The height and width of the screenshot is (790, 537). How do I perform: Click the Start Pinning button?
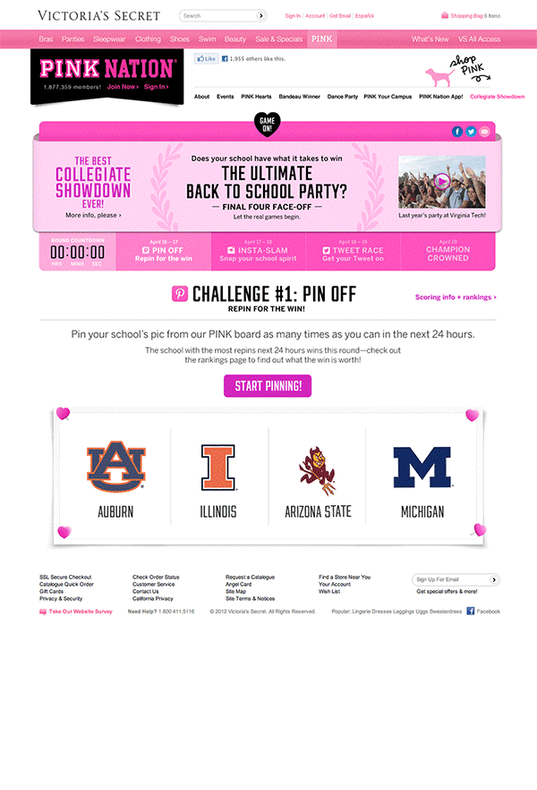268,386
